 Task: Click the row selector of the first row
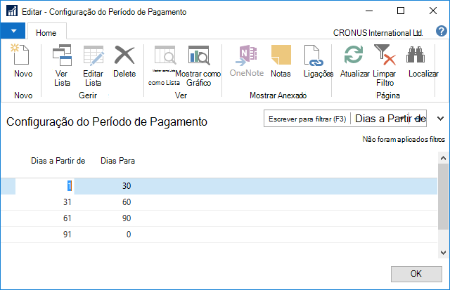pyautogui.click(x=8, y=186)
